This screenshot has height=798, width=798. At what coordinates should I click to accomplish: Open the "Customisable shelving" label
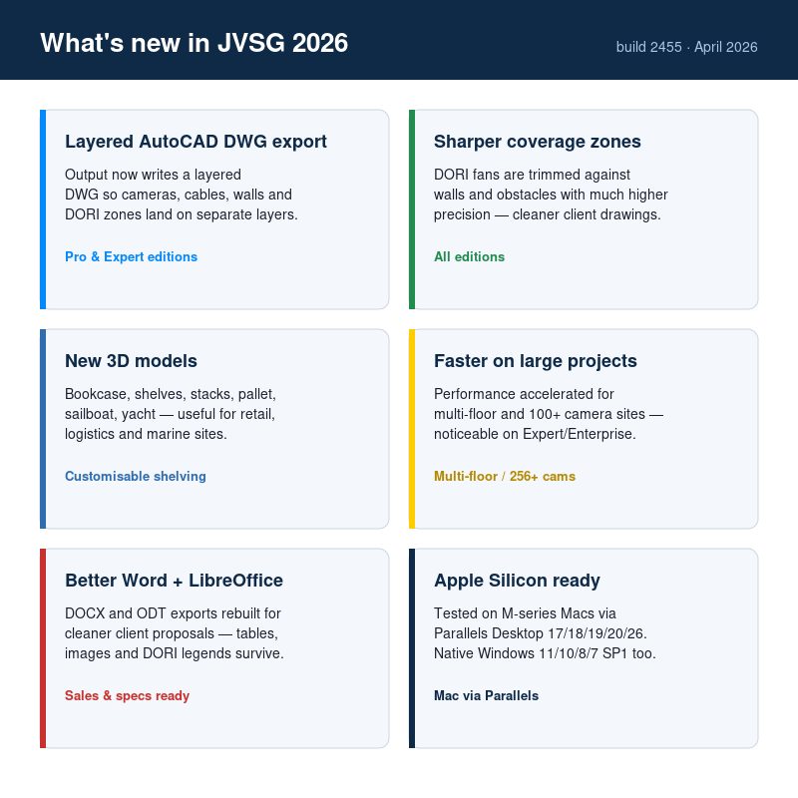(x=136, y=476)
